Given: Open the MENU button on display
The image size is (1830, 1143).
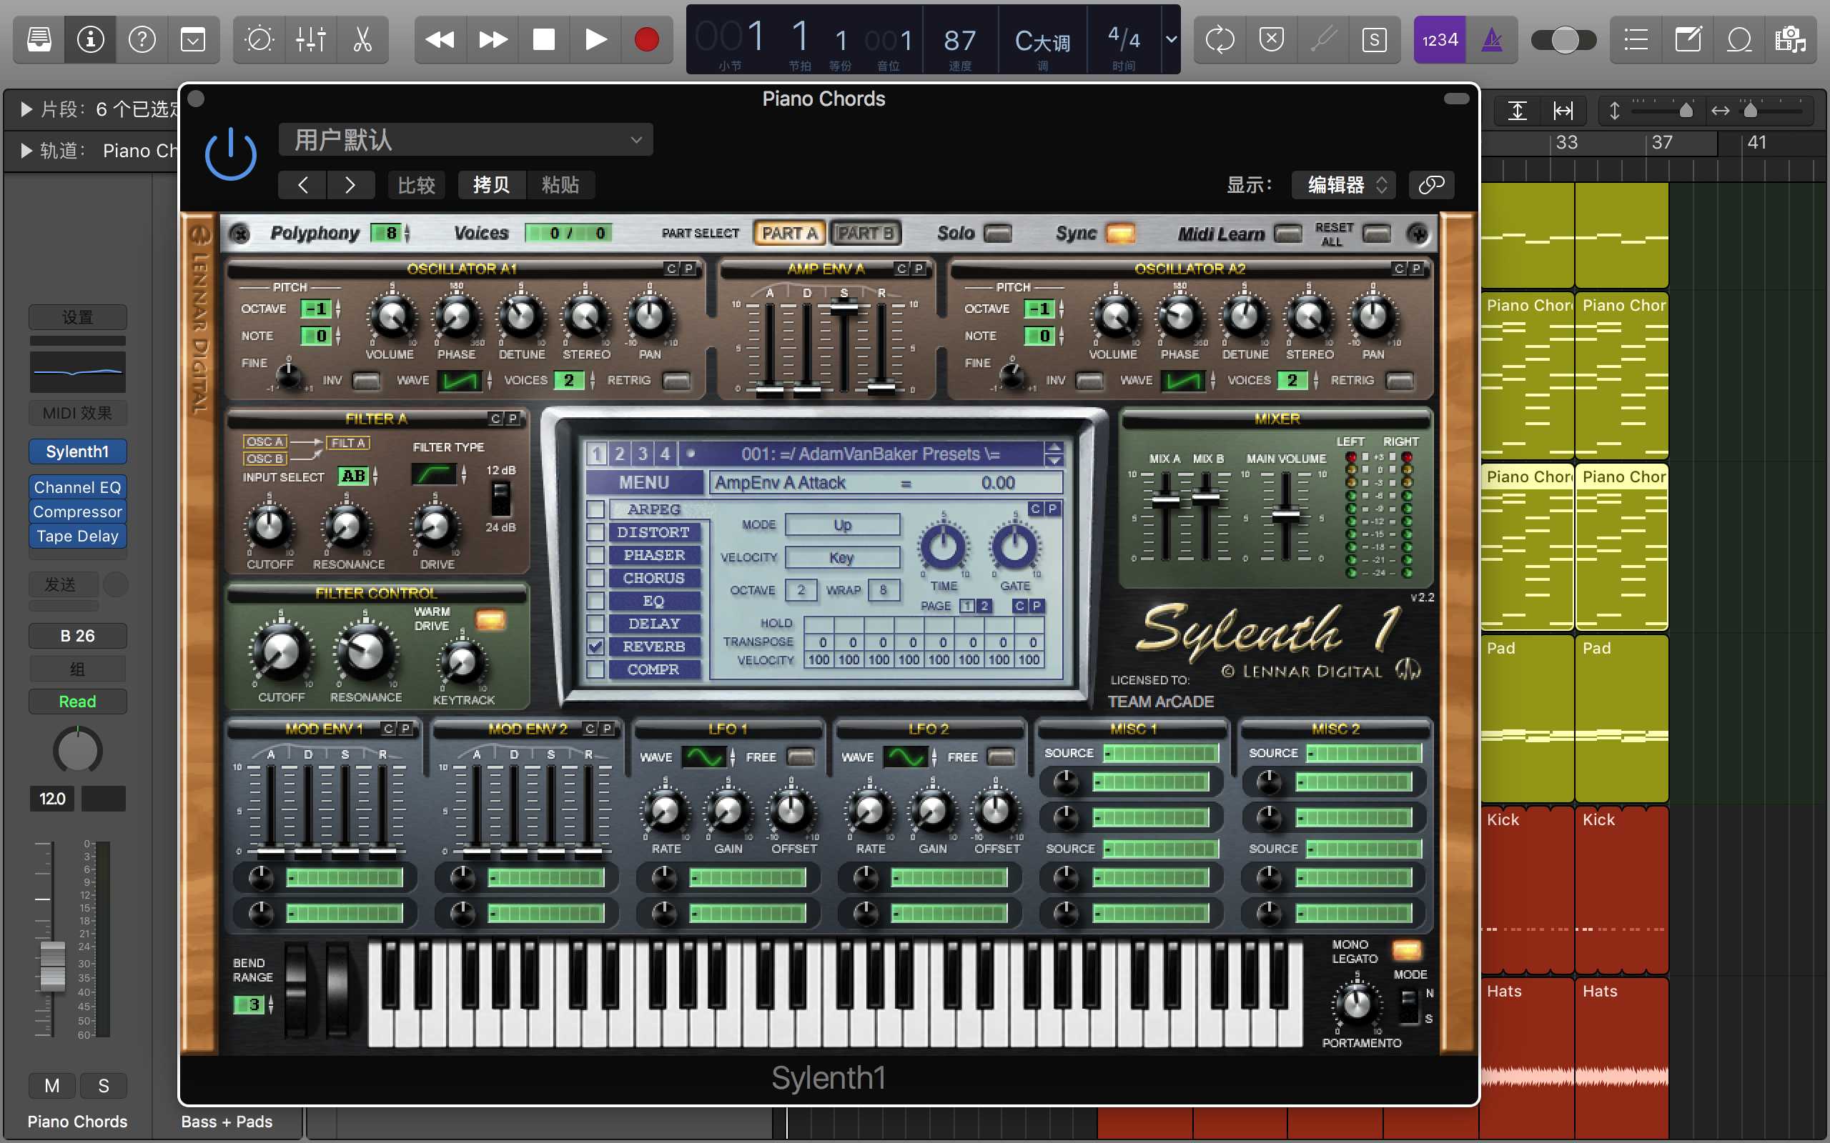Looking at the screenshot, I should [x=644, y=482].
